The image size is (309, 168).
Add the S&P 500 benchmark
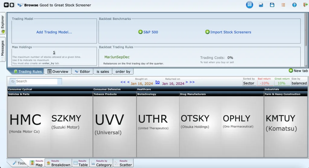coord(151,32)
